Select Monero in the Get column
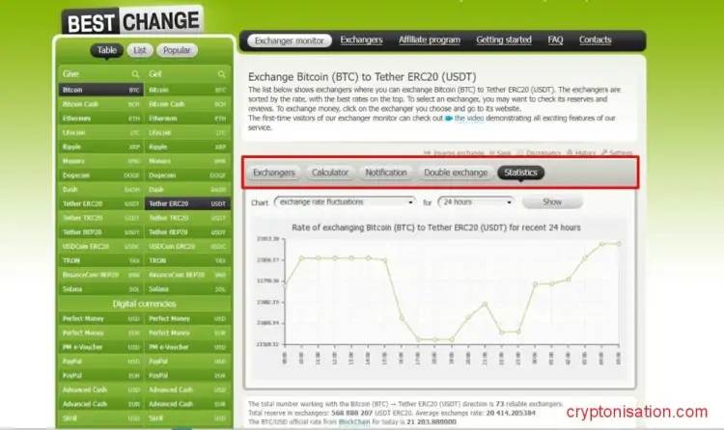This screenshot has height=430, width=724. click(x=187, y=161)
